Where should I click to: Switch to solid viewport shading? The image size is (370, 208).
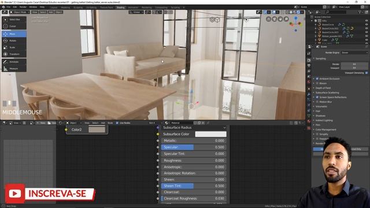point(291,12)
